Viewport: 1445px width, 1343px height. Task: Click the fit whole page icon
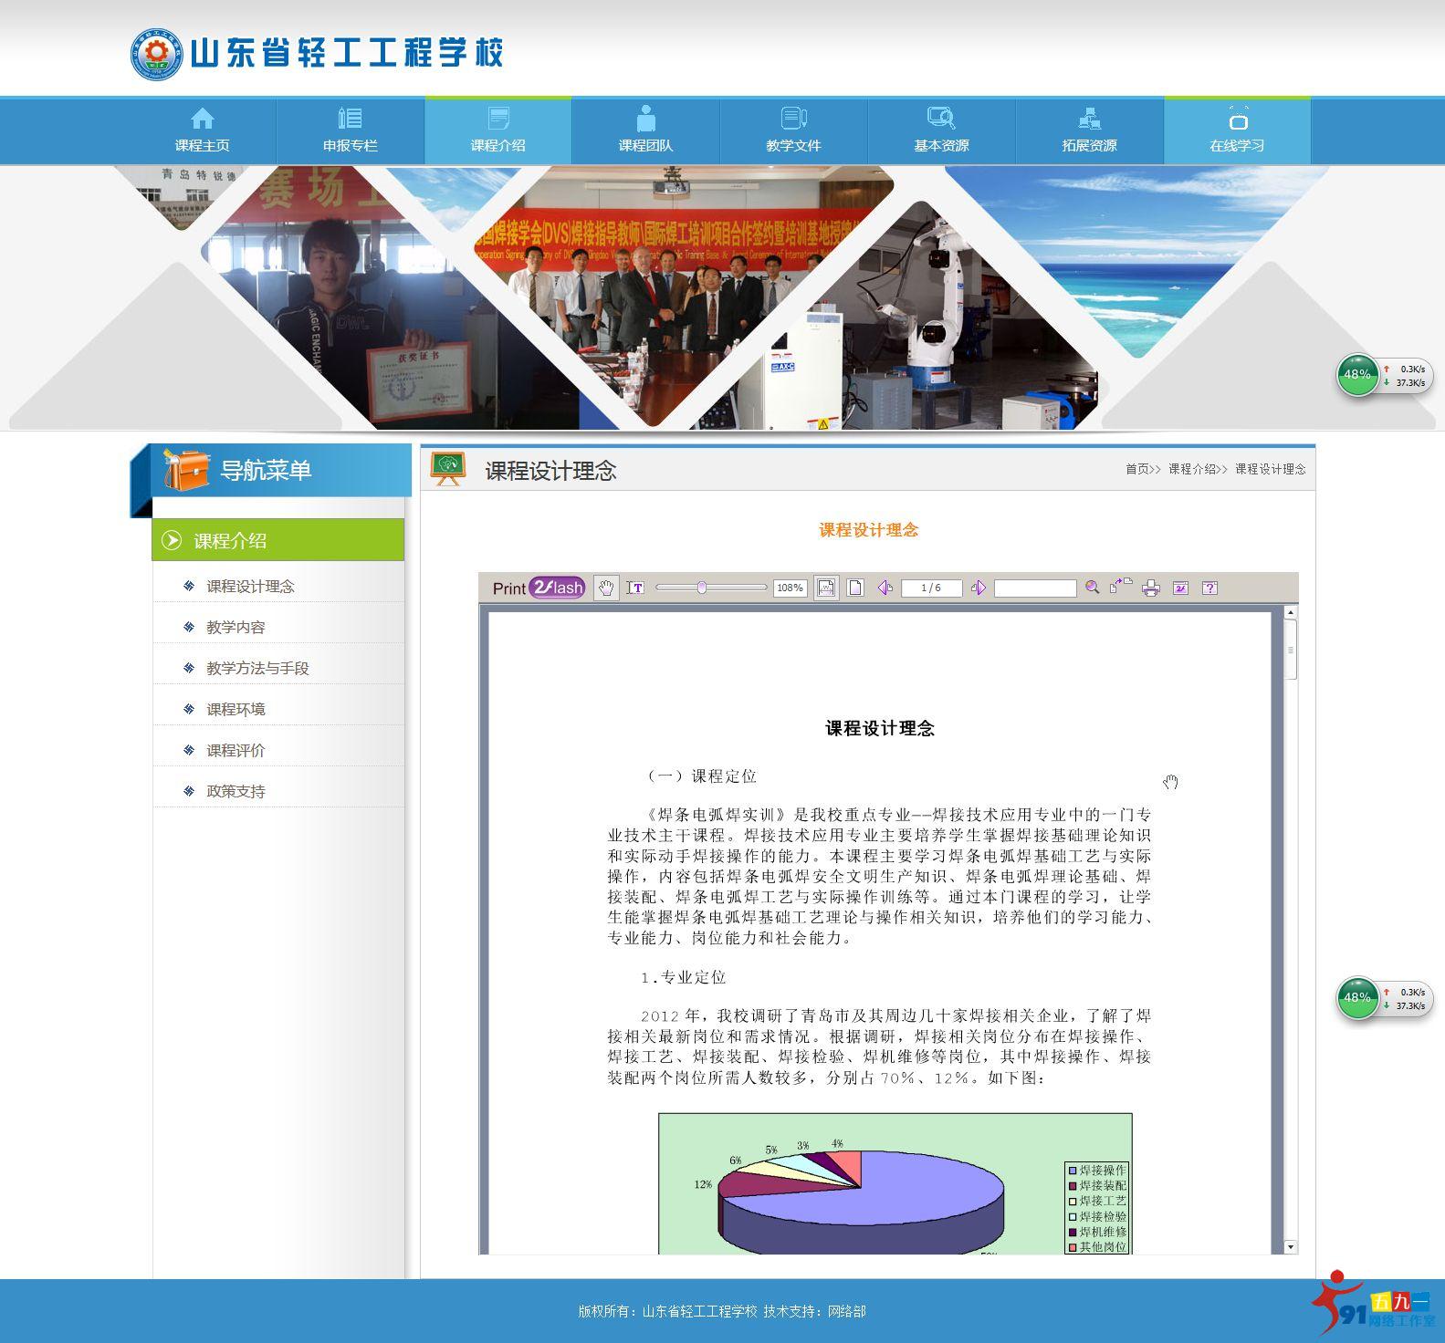click(x=855, y=588)
